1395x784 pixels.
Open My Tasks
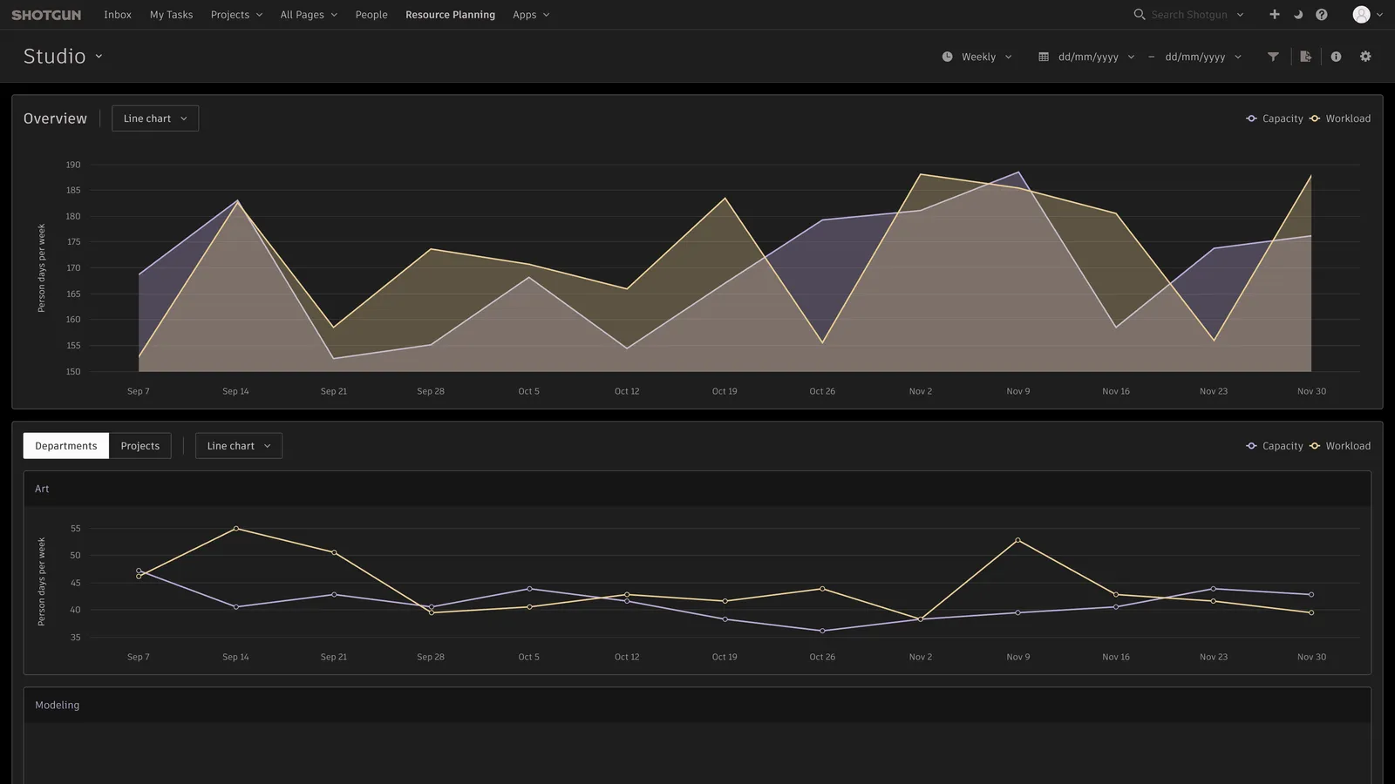[171, 15]
